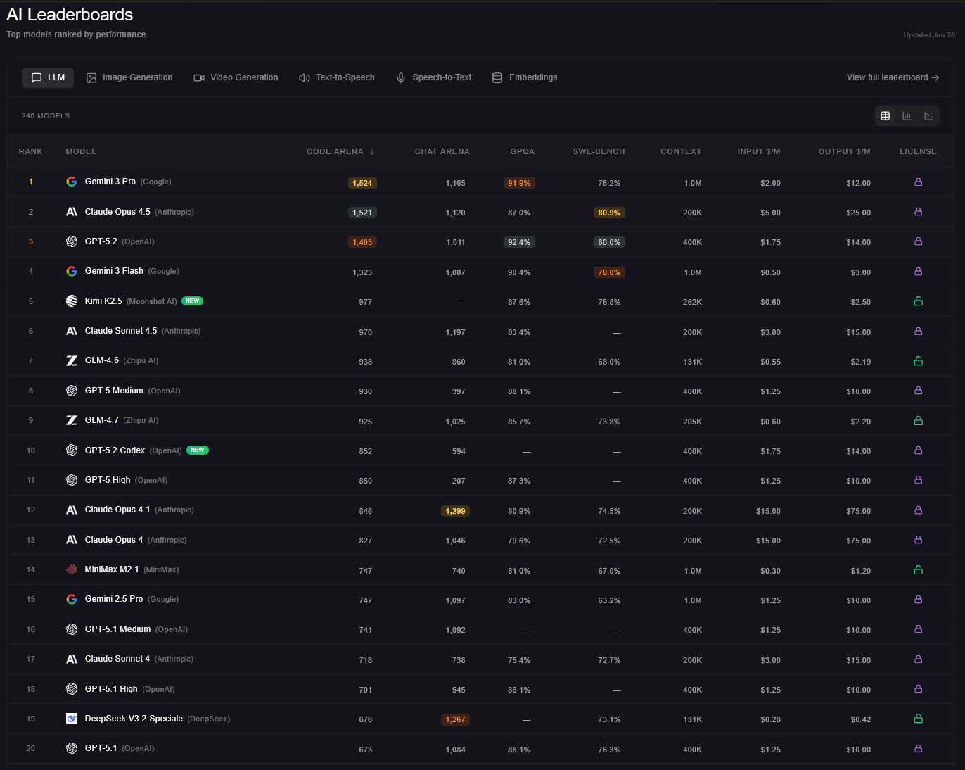Open the Claude Opus 4.5 model link

point(117,212)
